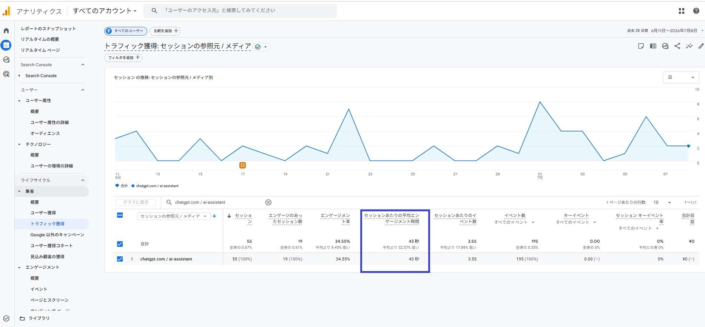Click the Google apps grid icon

point(682,11)
